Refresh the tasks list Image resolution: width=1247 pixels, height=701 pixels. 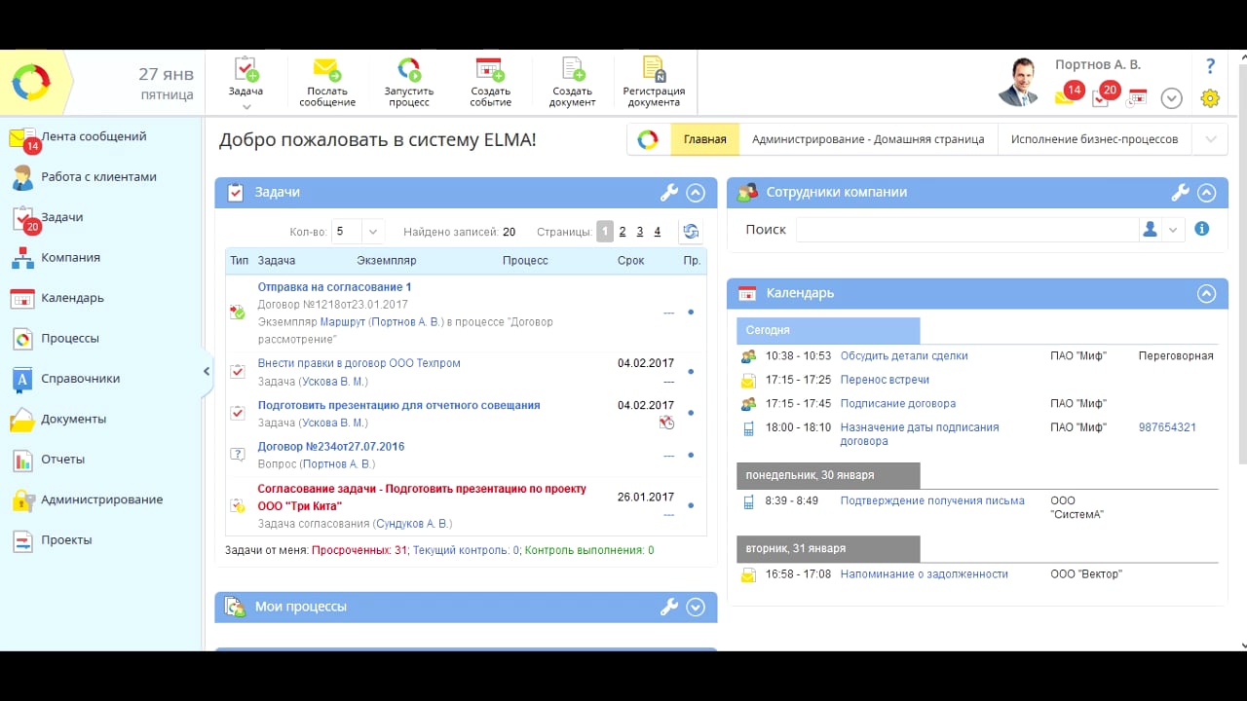coord(691,232)
